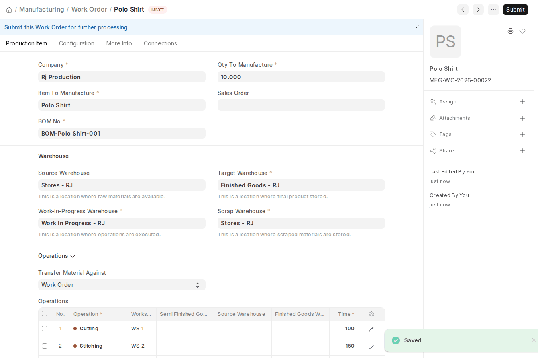Click the Source Warehouse field
The height and width of the screenshot is (358, 538).
pos(122,185)
